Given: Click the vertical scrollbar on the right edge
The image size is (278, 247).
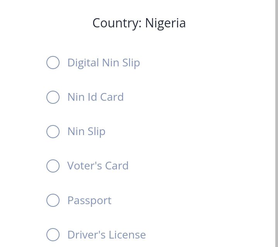Looking at the screenshot, I should pyautogui.click(x=276, y=123).
